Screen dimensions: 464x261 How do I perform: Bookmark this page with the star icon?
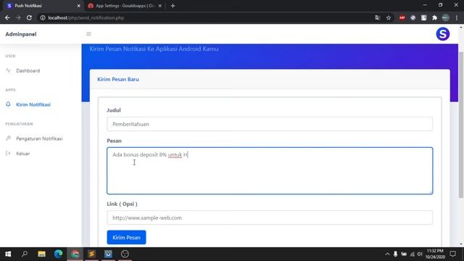click(x=389, y=17)
